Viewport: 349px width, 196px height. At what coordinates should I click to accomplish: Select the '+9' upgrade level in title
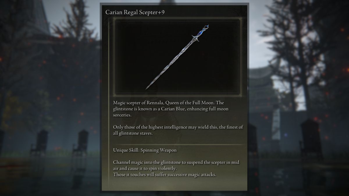pos(165,12)
